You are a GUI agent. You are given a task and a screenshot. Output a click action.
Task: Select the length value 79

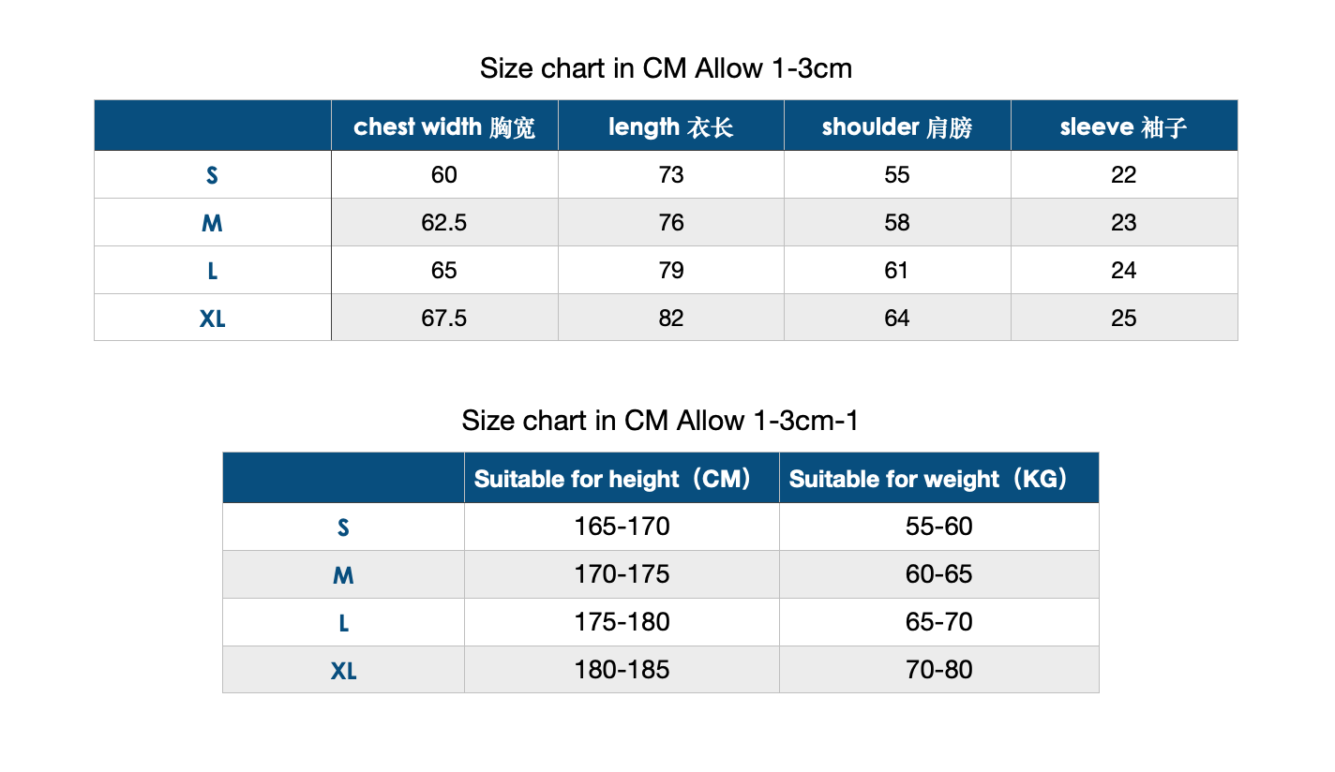671,271
